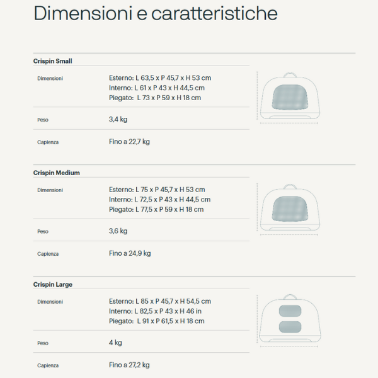The height and width of the screenshot is (378, 378).
Task: Click the Peso label under Crispin Medium
Action: 43,231
